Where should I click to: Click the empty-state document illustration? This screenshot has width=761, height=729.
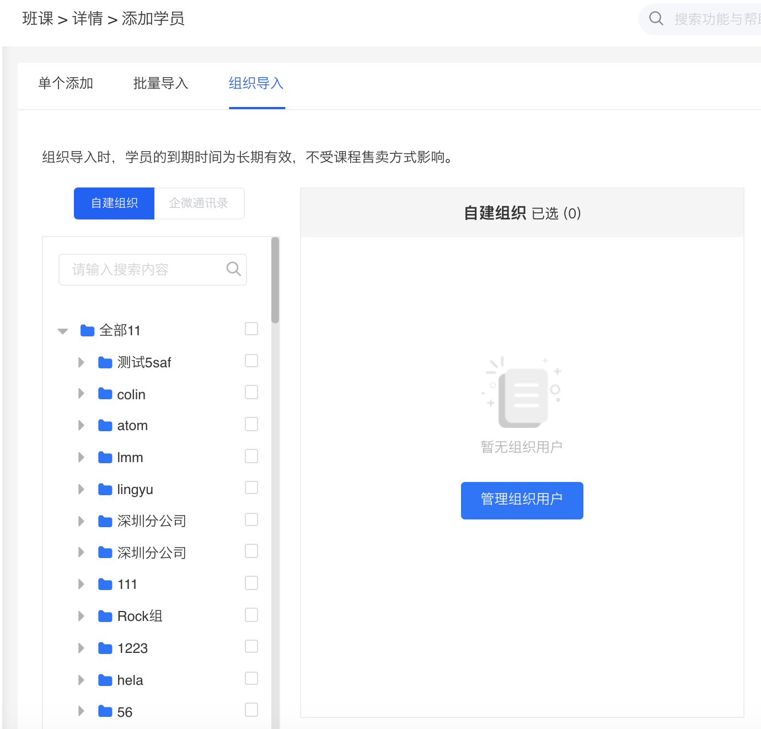point(522,393)
